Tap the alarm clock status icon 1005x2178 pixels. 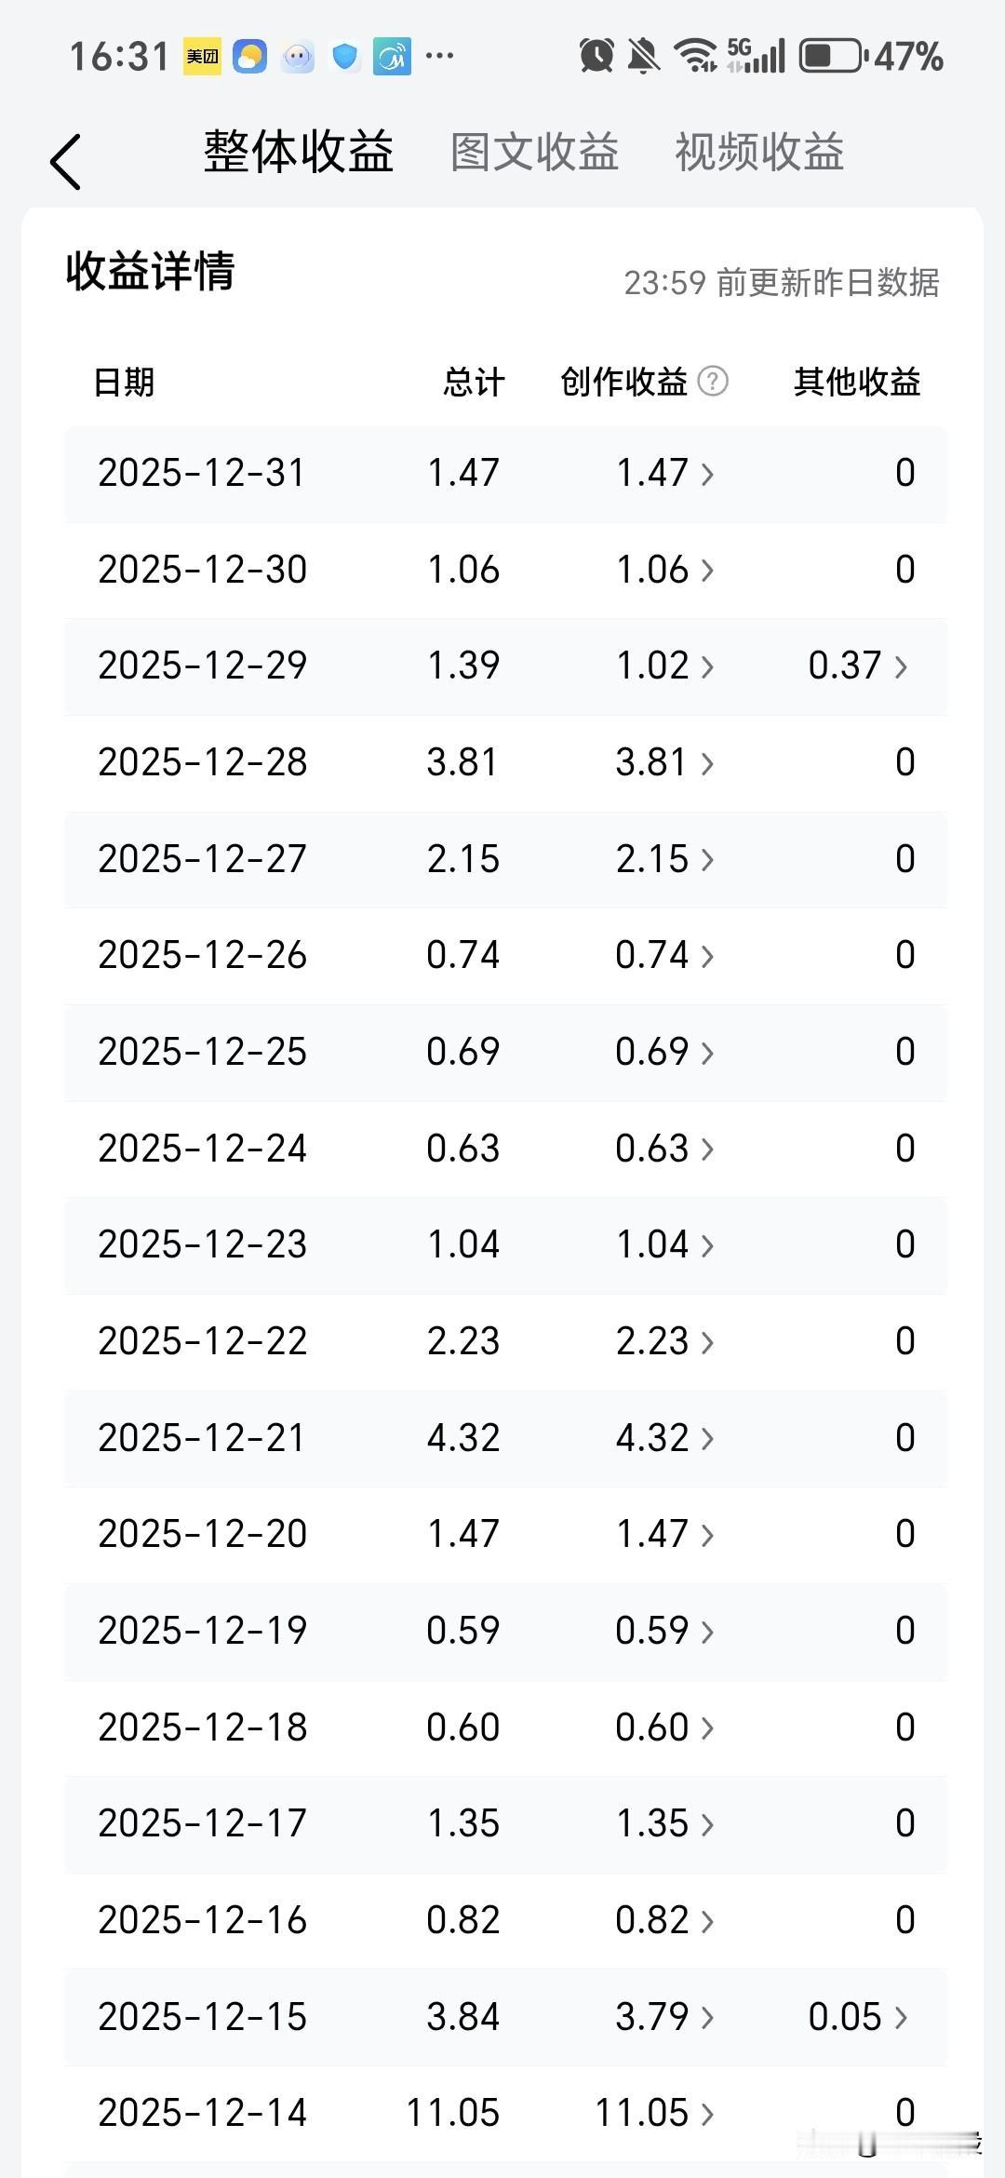596,56
